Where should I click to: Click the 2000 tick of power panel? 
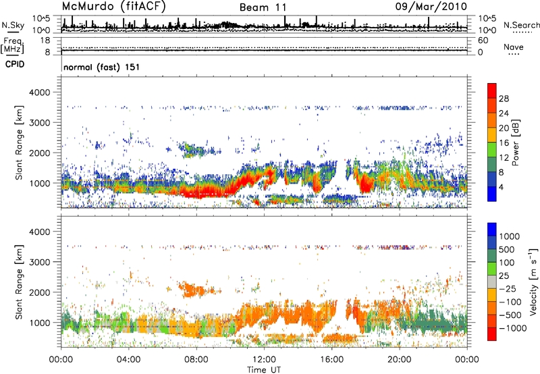click(39, 153)
